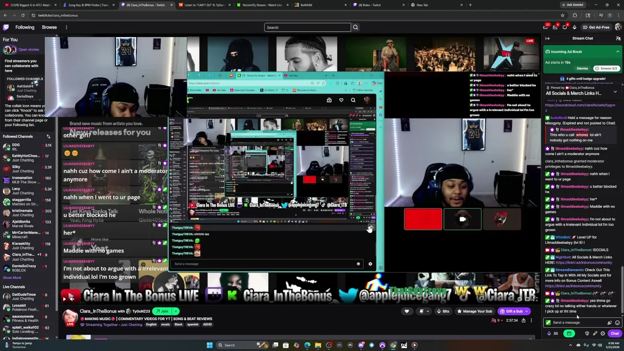
Task: Select the English stream tag
Action: tap(151, 325)
